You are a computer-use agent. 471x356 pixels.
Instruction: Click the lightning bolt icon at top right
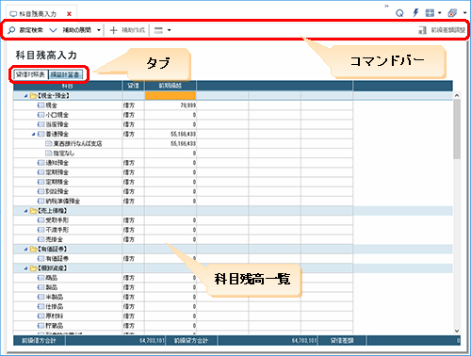coord(415,13)
